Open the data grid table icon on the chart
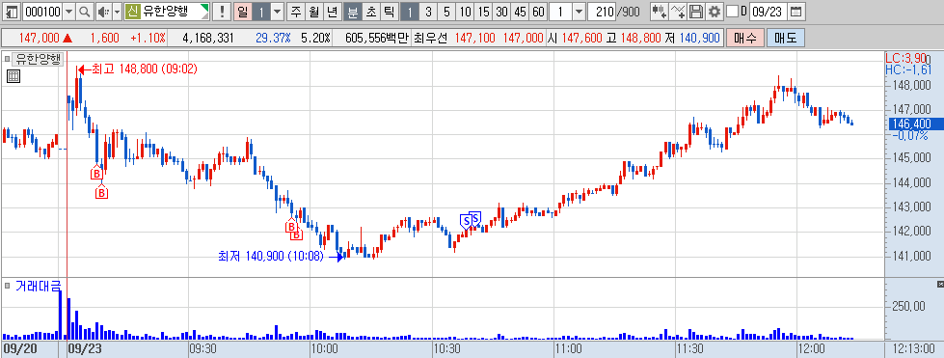 tap(13, 76)
